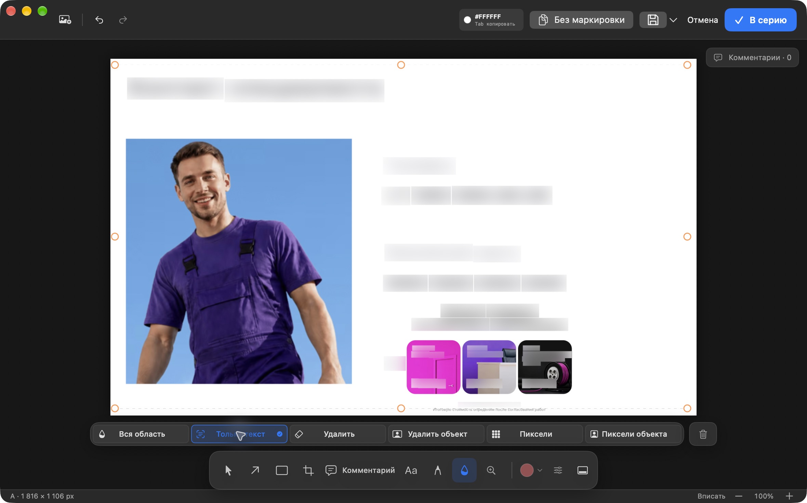Select the blur drop tool
This screenshot has width=807, height=503.
464,470
